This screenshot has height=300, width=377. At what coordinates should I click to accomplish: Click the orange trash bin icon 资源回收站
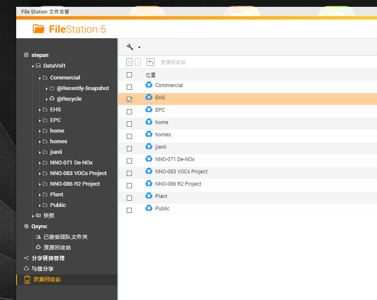pyautogui.click(x=27, y=280)
